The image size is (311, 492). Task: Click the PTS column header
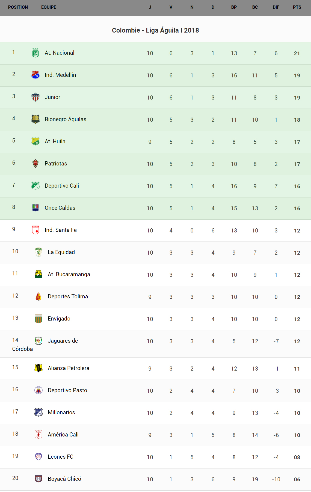(297, 7)
